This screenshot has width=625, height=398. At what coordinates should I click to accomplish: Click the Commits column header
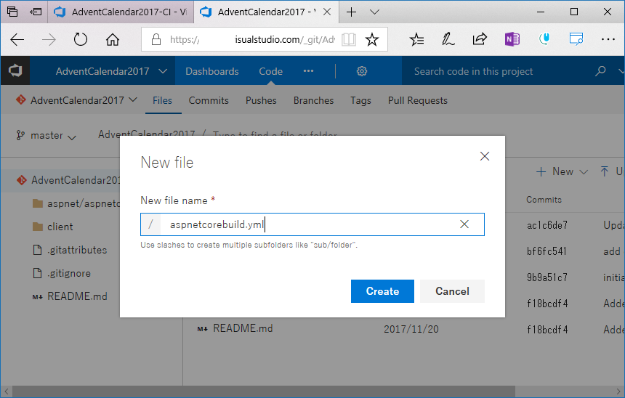pyautogui.click(x=544, y=200)
